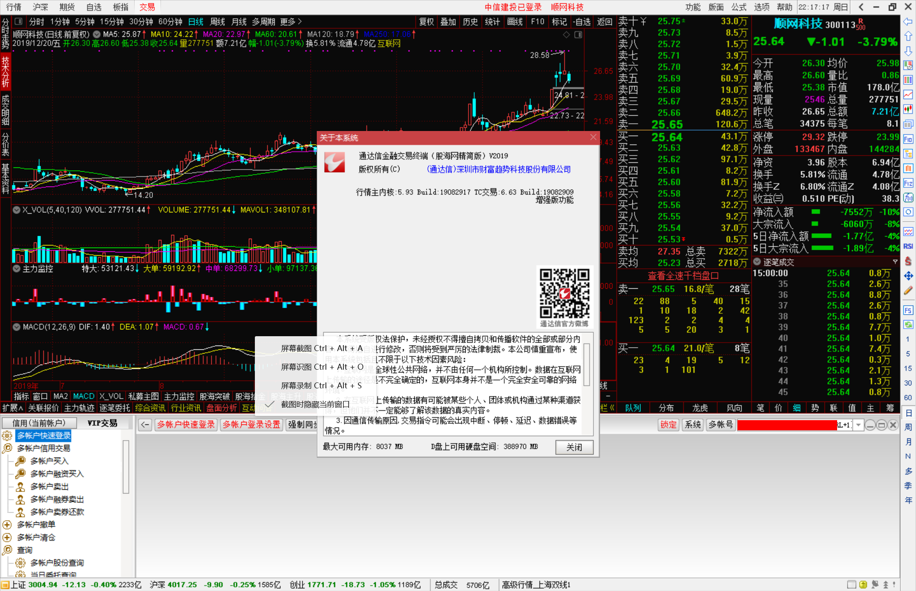The height and width of the screenshot is (591, 916).
Task: Click the vertical scrollbar in About dialog text
Action: pyautogui.click(x=587, y=365)
